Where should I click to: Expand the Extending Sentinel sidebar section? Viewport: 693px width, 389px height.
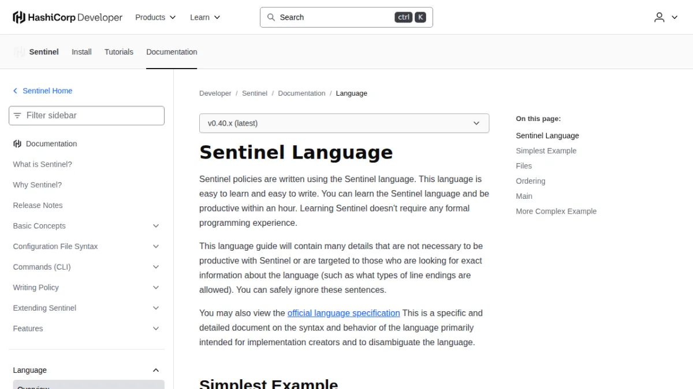[156, 308]
